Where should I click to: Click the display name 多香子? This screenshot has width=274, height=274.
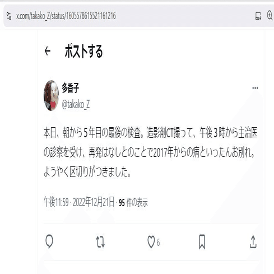click(x=71, y=88)
